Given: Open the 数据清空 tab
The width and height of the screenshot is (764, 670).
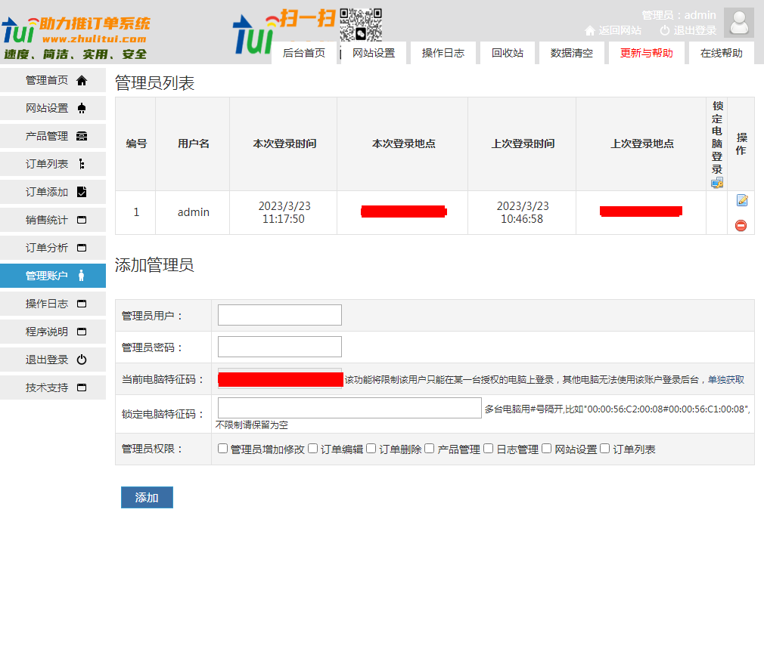Looking at the screenshot, I should coord(571,53).
